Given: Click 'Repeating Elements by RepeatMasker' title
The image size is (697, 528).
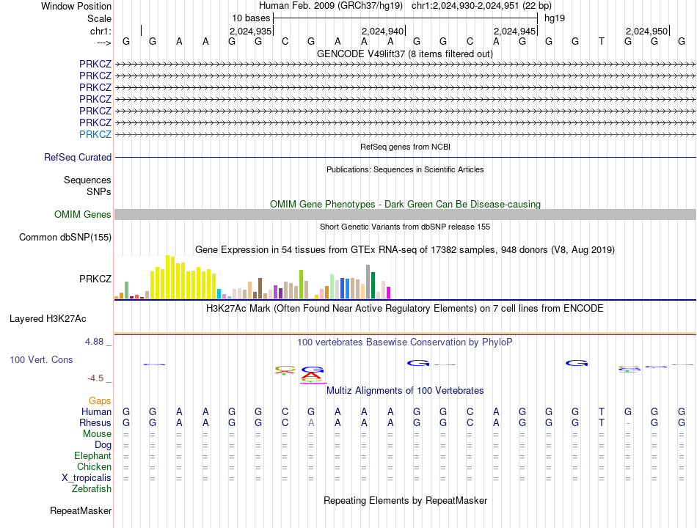Looking at the screenshot, I should pos(405,500).
